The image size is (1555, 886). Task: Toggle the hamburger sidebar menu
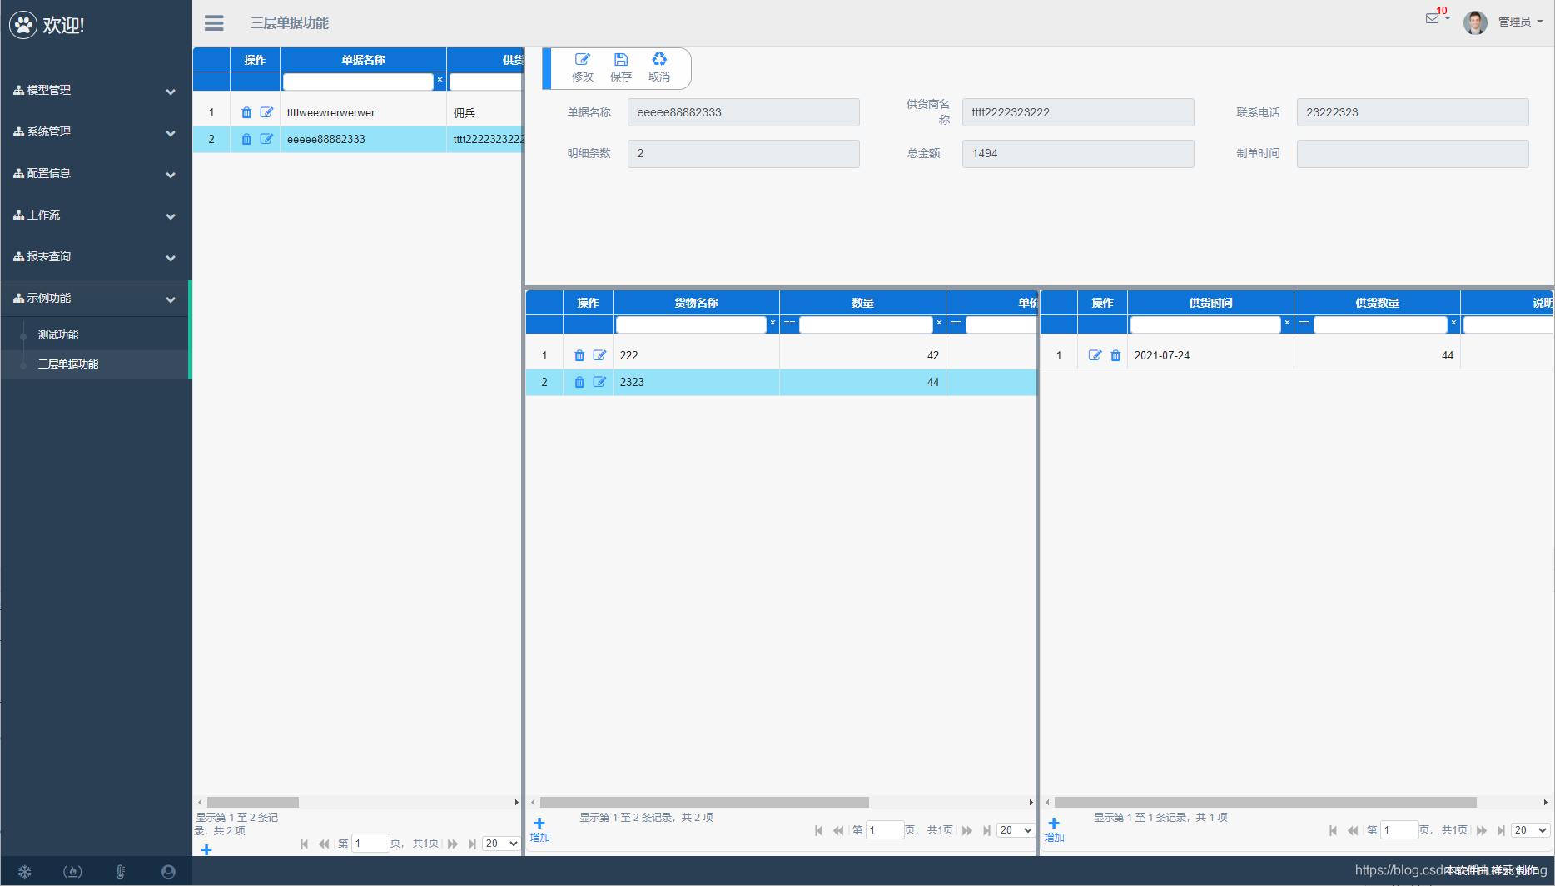(x=214, y=23)
